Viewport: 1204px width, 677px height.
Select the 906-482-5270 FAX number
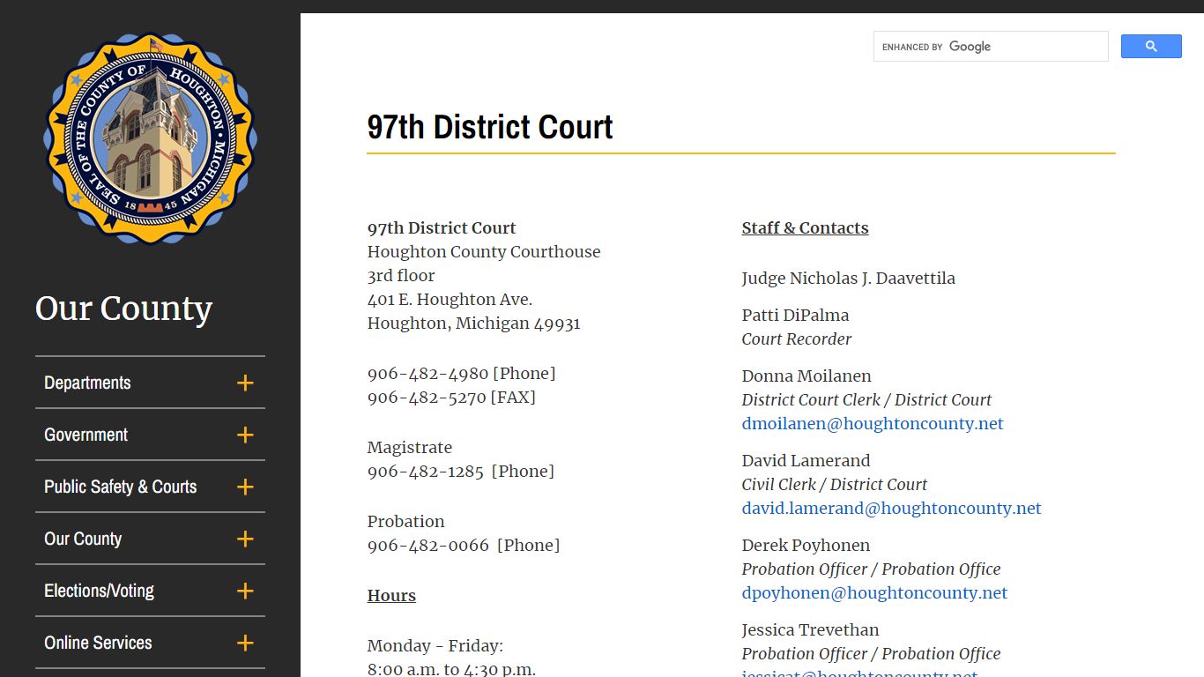coord(427,397)
